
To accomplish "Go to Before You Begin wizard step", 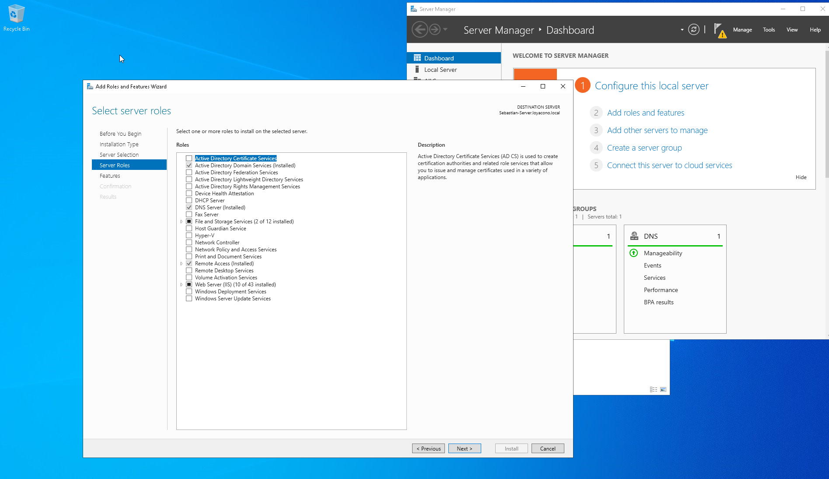I will coord(120,134).
